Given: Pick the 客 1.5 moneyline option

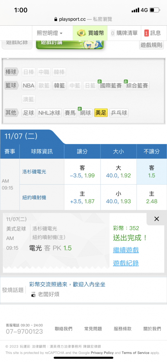Looking at the screenshot, I should (x=151, y=172).
